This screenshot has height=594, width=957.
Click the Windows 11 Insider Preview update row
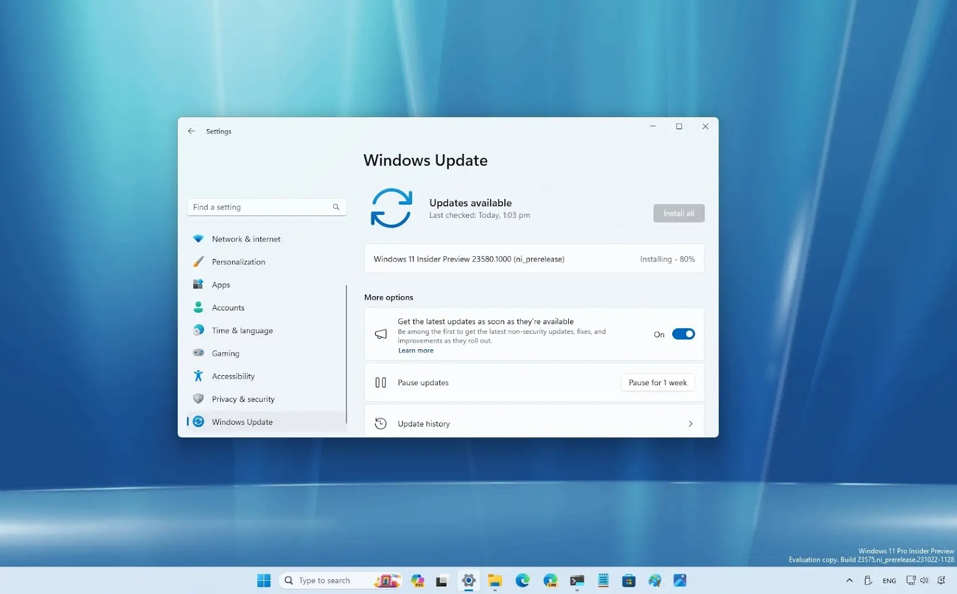tap(534, 259)
